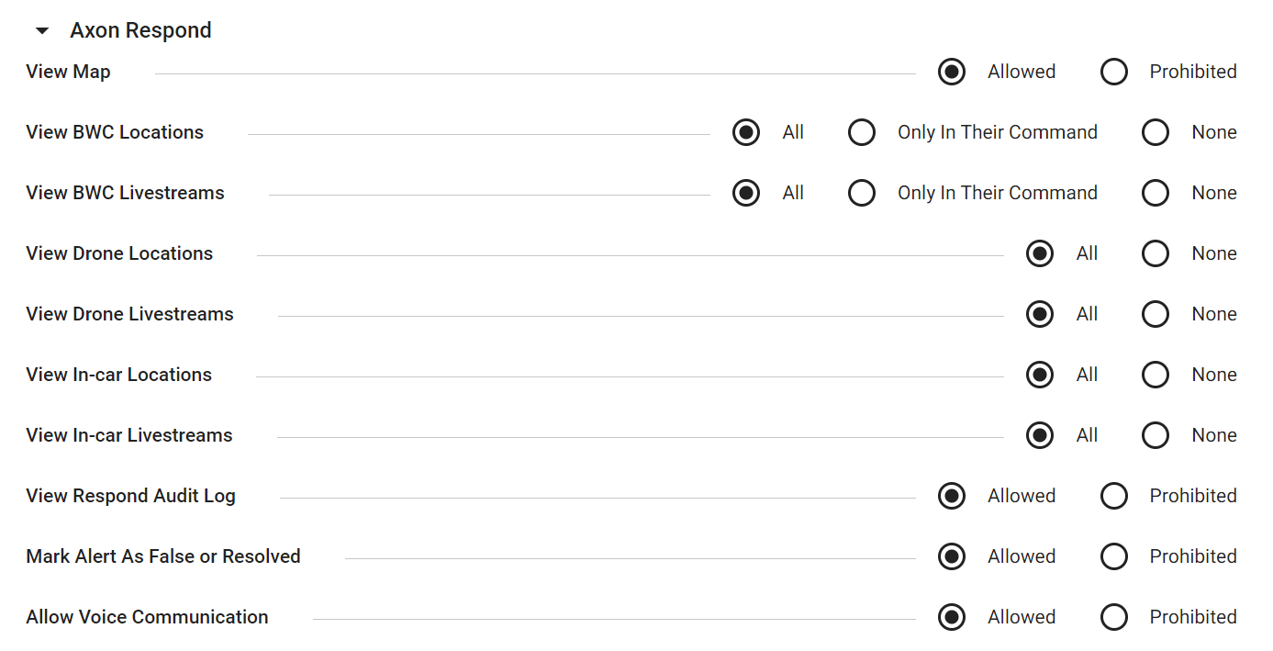Choose None for View In-car Livestreams

pos(1156,435)
